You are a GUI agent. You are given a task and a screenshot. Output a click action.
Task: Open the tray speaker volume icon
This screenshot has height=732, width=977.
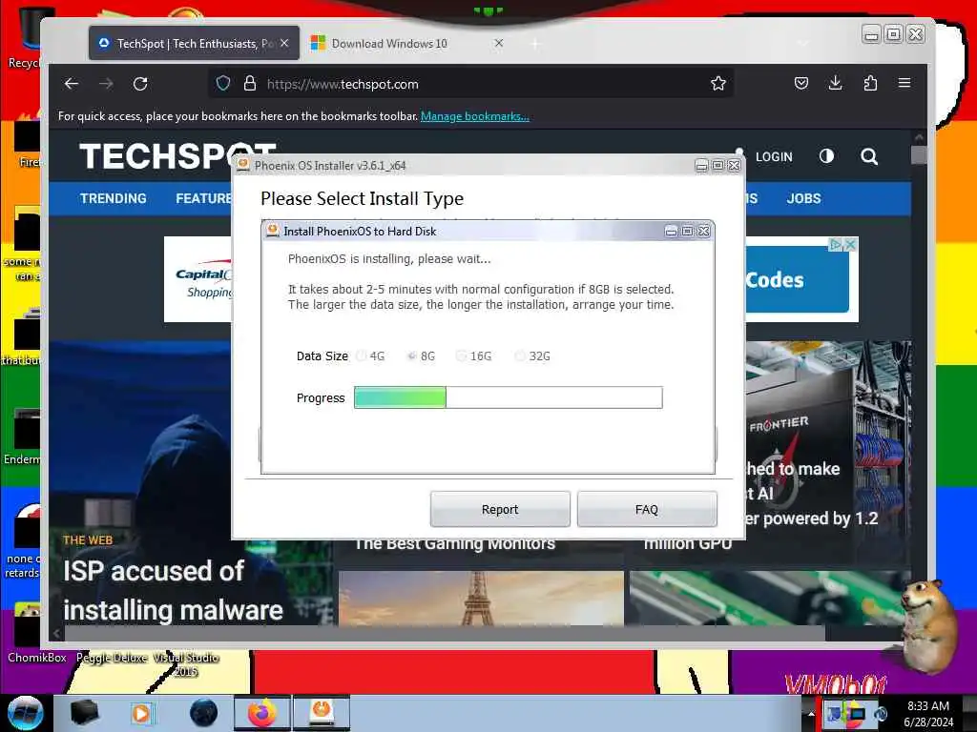(881, 714)
